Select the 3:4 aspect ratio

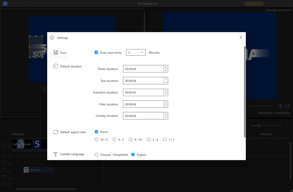149,139
